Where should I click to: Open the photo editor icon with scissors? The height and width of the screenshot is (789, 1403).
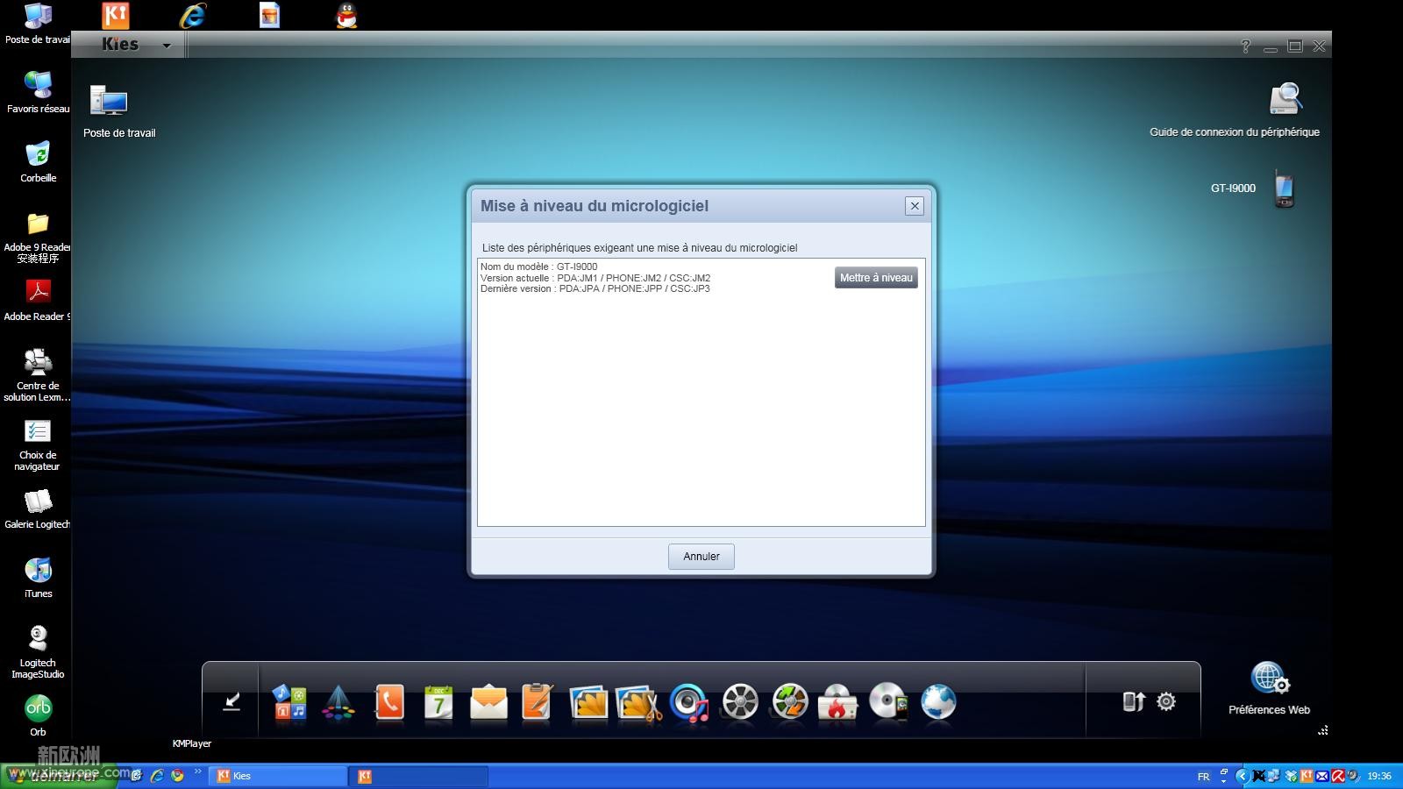pyautogui.click(x=638, y=703)
